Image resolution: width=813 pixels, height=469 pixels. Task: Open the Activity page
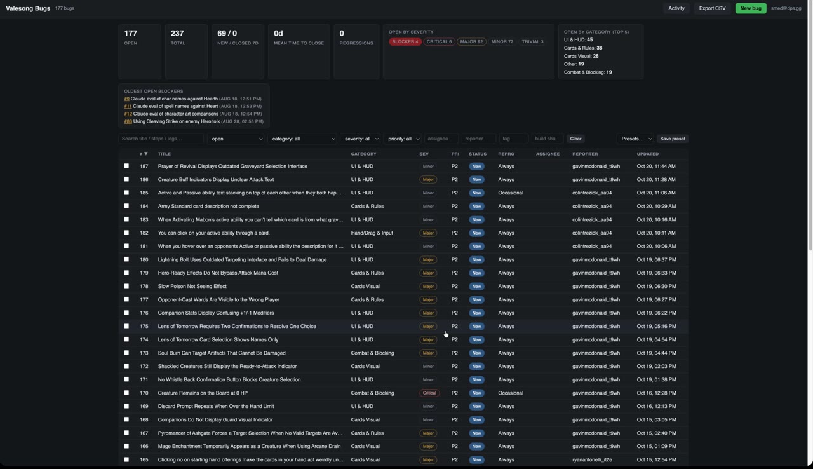pyautogui.click(x=676, y=8)
